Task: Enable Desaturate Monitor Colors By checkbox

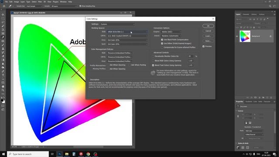Action: (153, 56)
